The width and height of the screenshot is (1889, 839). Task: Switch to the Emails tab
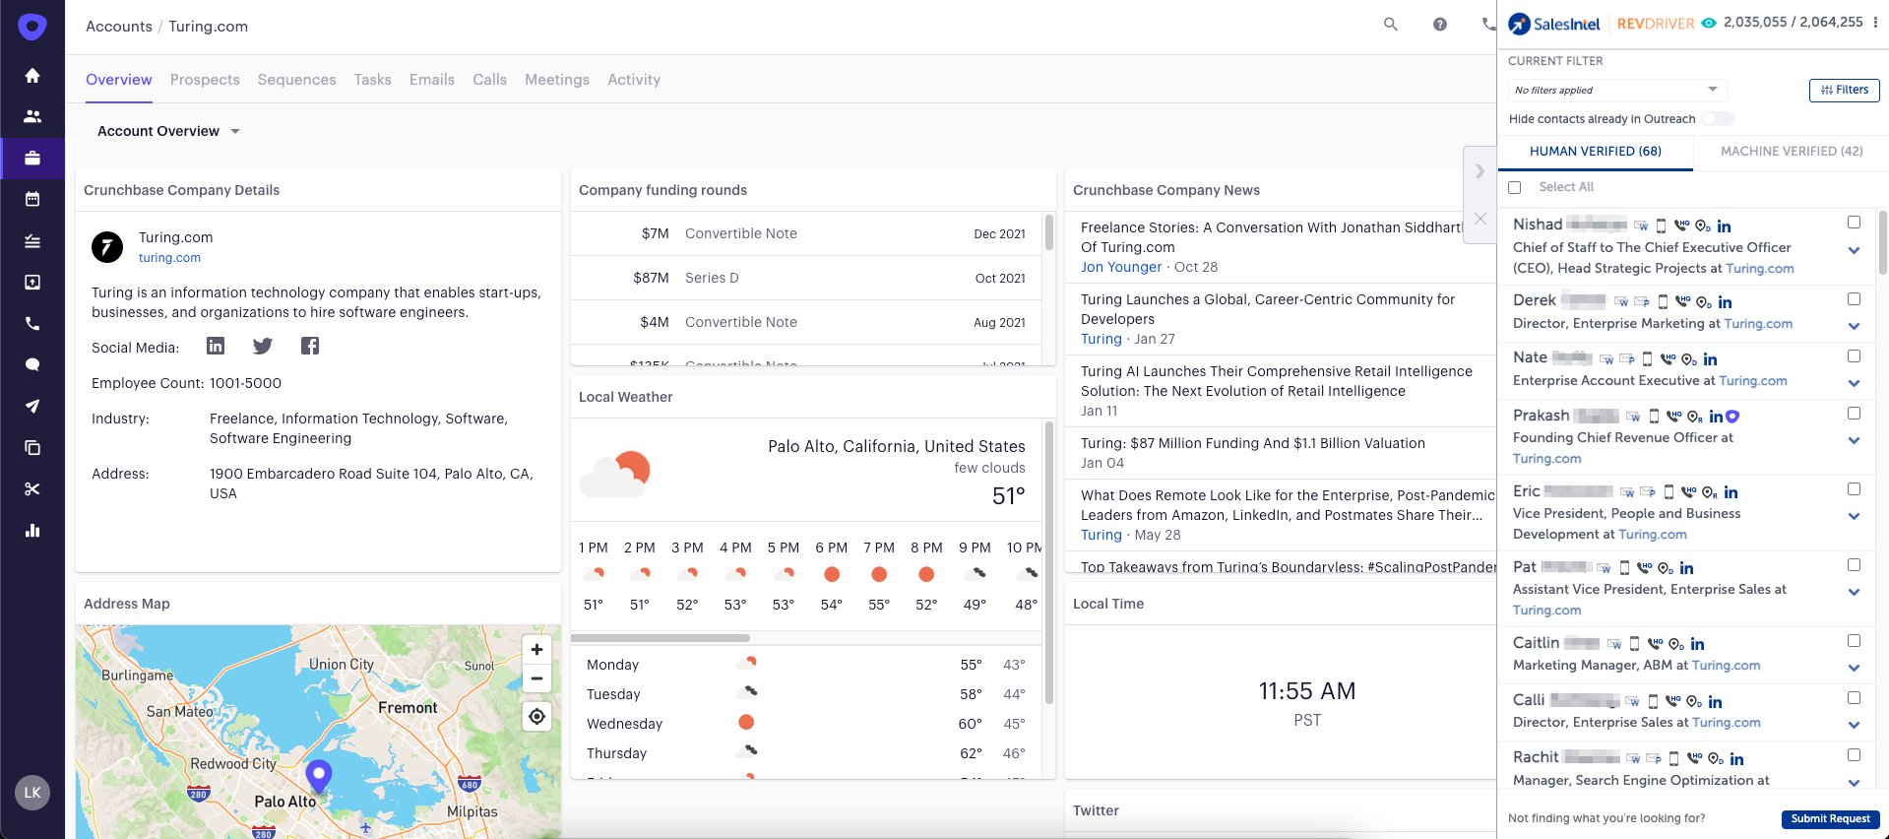432,80
